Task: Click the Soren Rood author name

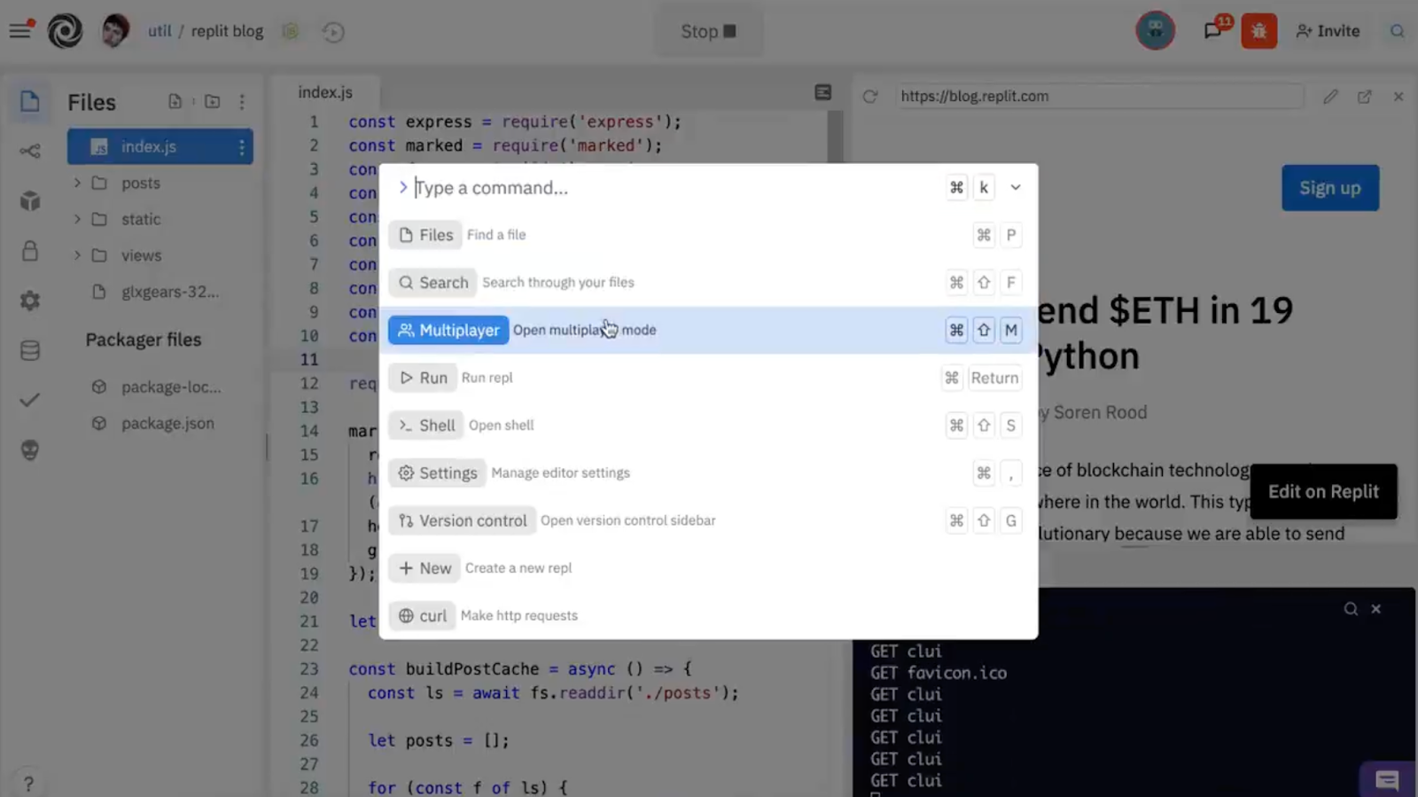Action: tap(1100, 412)
